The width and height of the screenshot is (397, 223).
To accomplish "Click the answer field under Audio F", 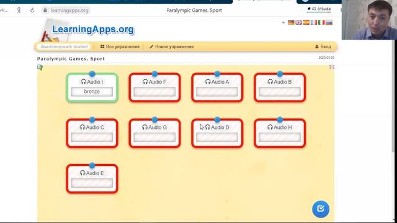I will [x=154, y=92].
